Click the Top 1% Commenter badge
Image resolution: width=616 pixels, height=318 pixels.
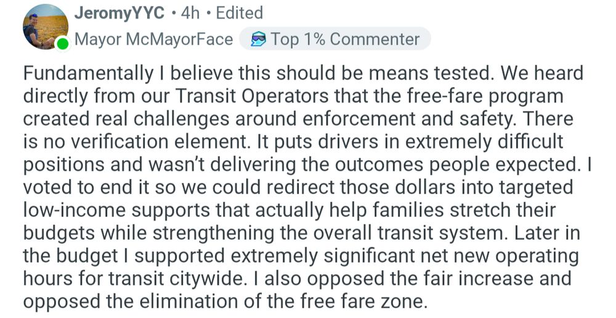tap(334, 40)
